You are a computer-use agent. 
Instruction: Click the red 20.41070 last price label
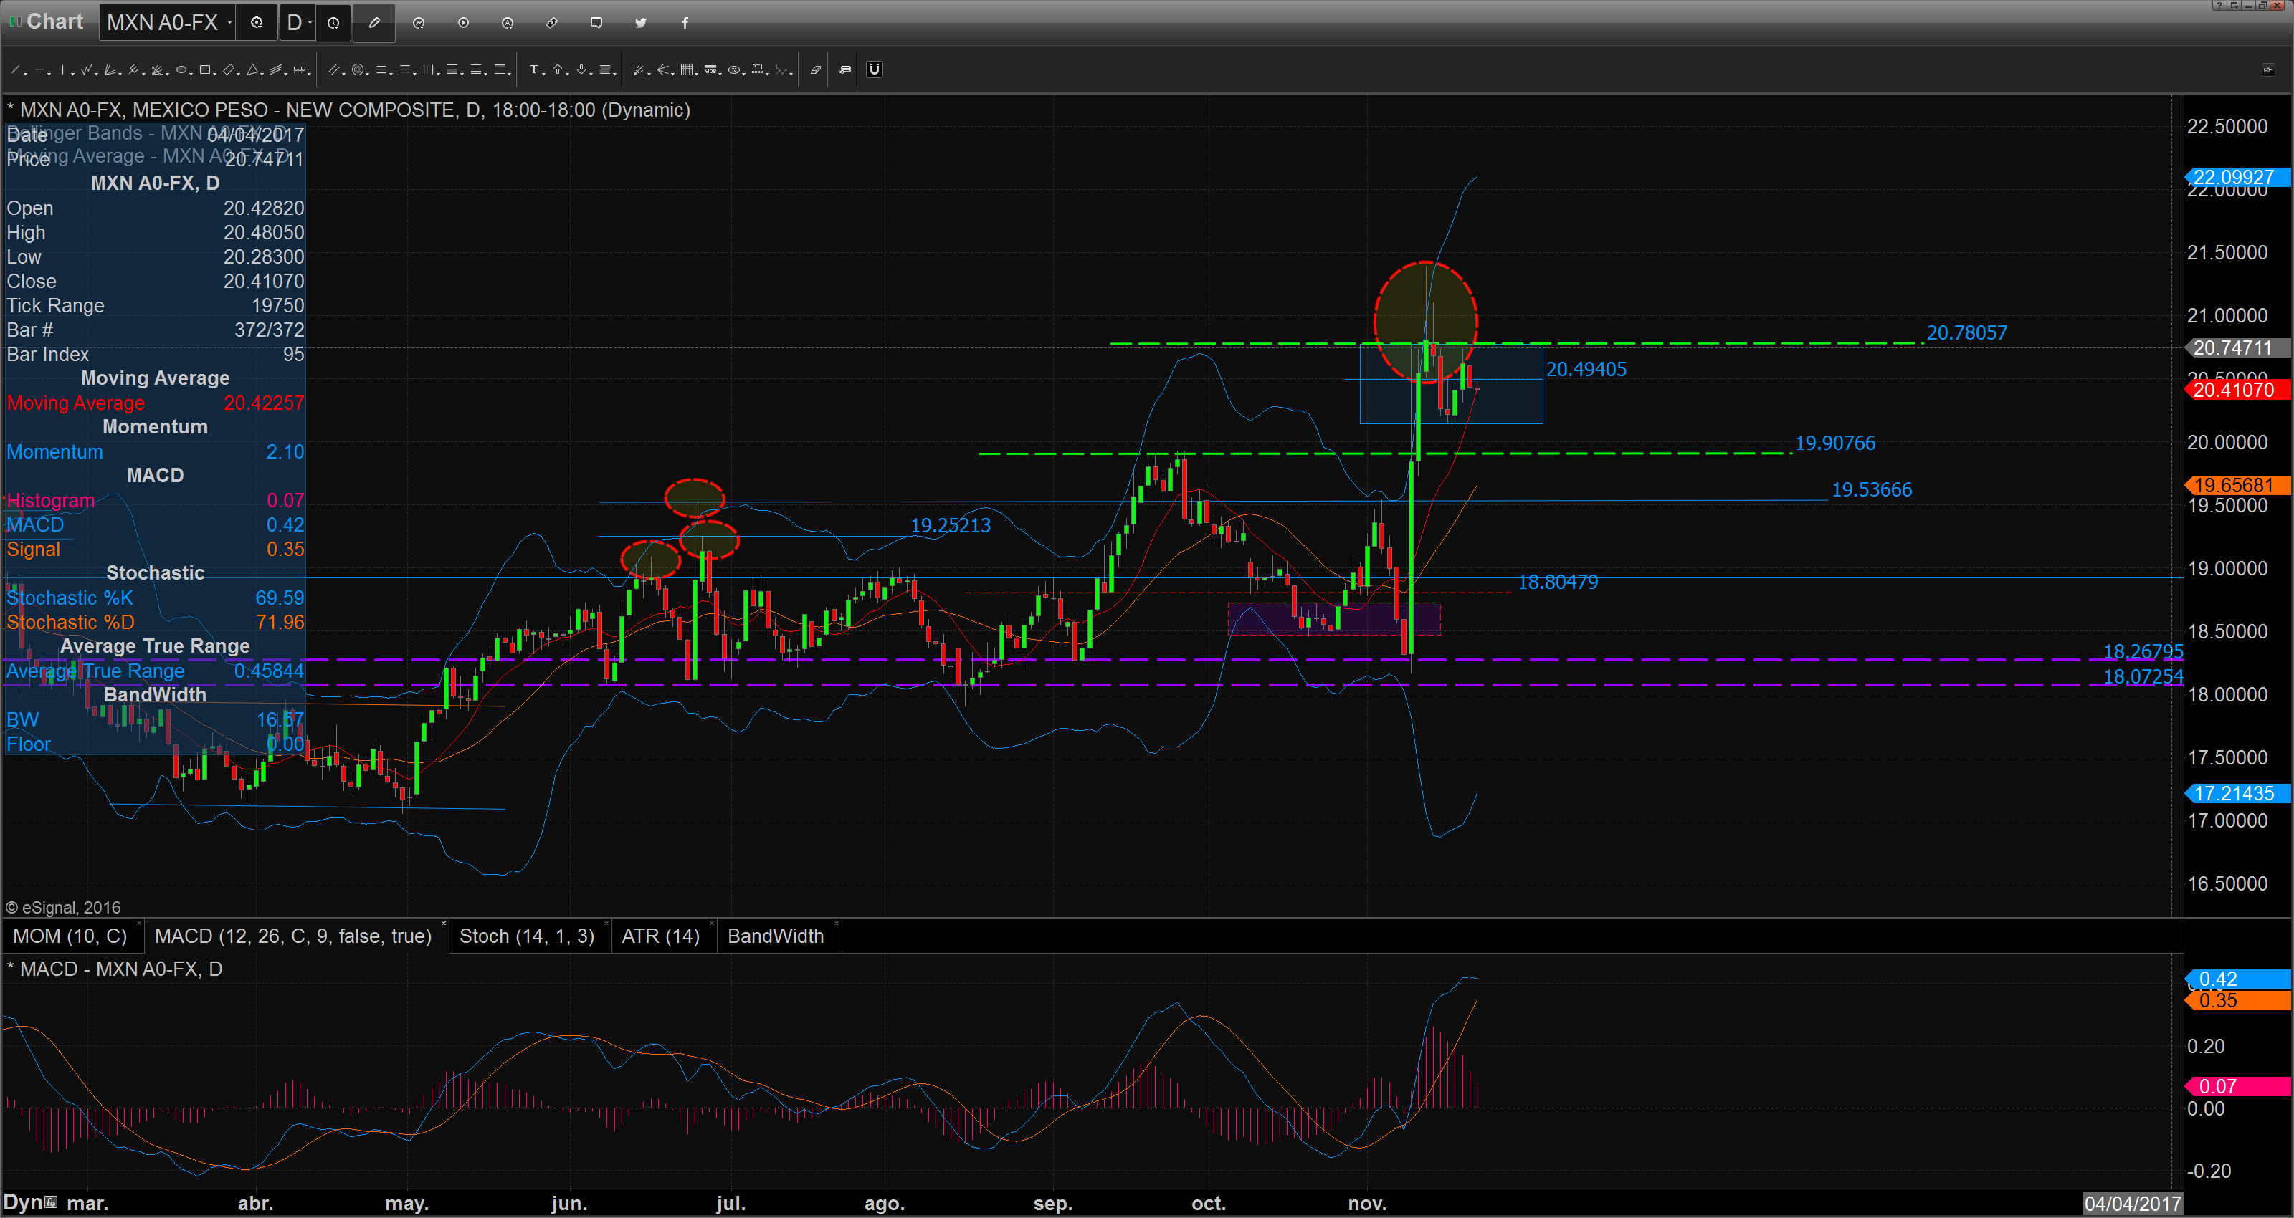2237,390
